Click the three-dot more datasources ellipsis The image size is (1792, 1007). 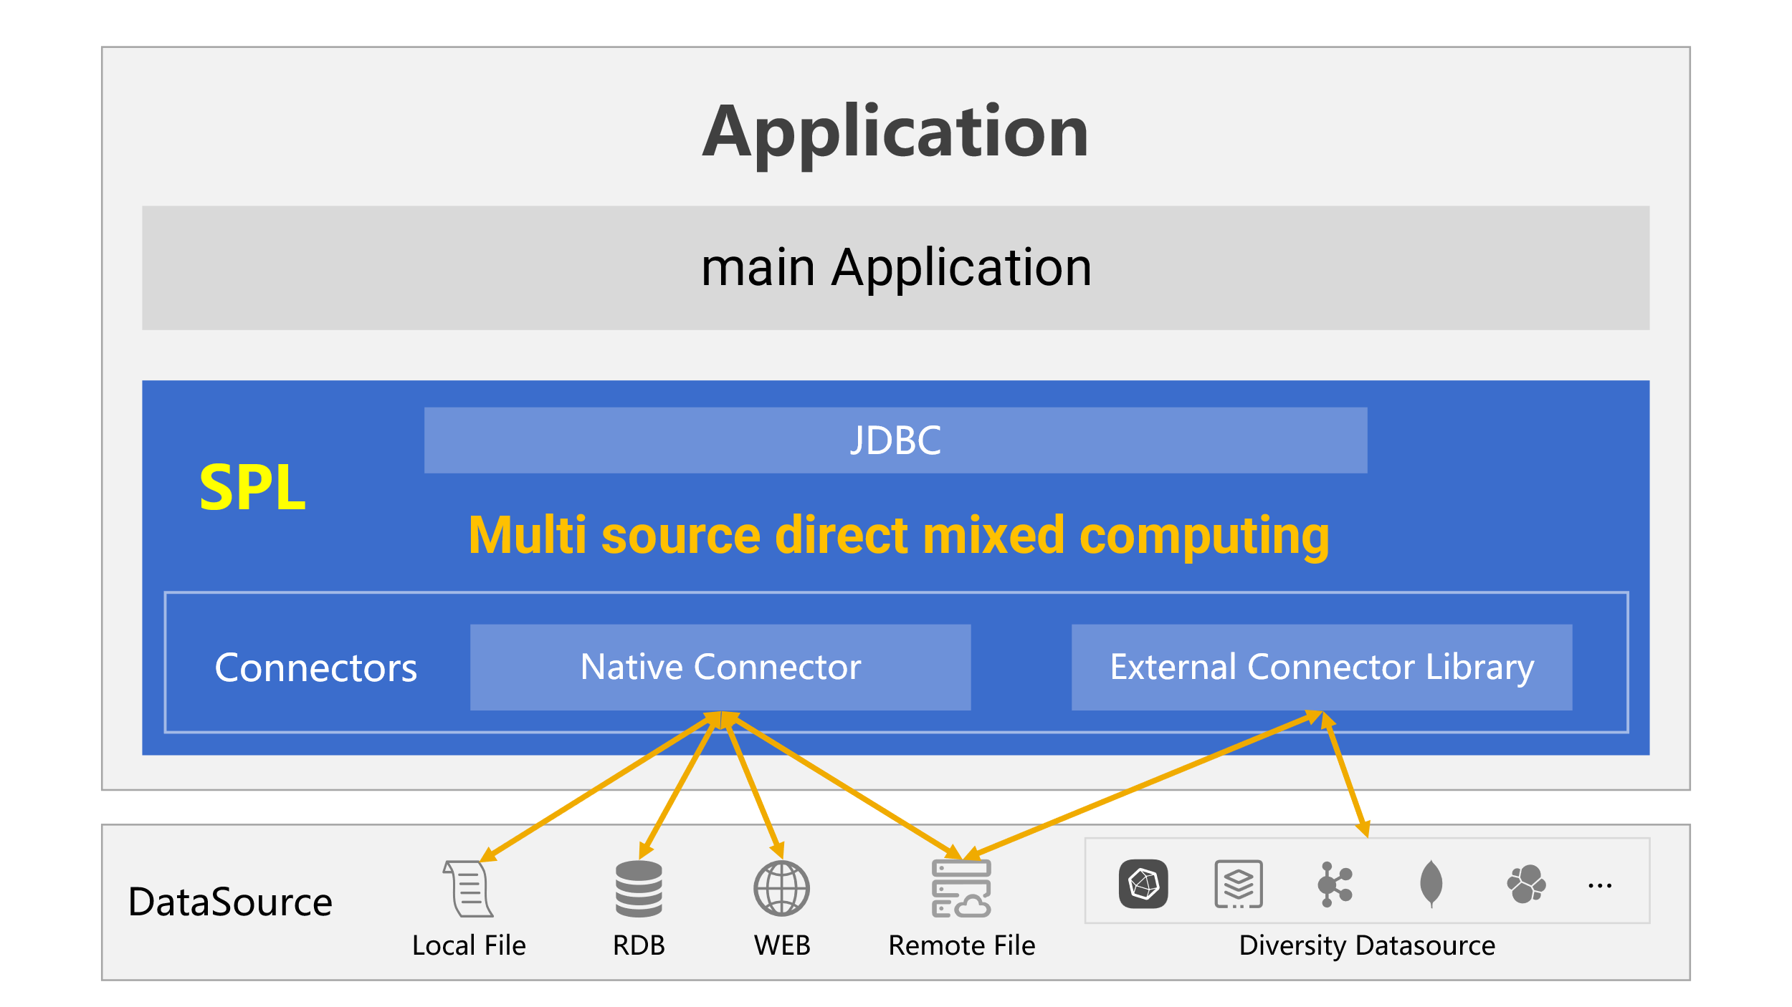click(1600, 886)
